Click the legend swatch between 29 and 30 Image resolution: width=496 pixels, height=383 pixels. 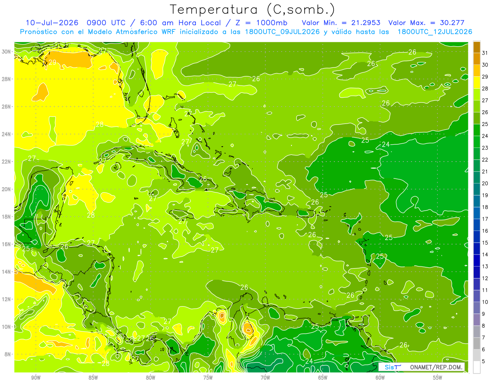click(477, 71)
